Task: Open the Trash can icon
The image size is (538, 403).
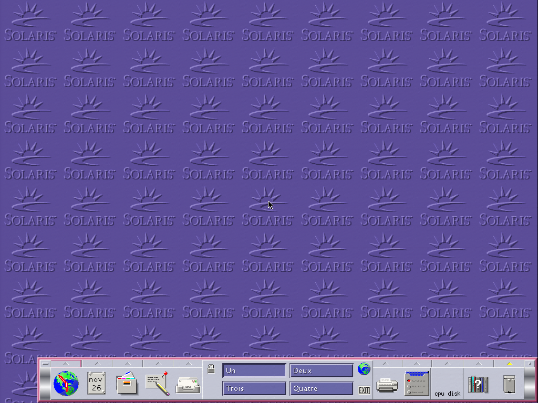Action: coord(509,384)
